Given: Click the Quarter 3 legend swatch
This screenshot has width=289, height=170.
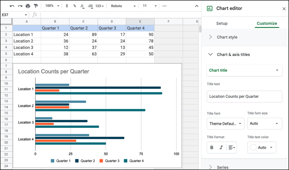Looking at the screenshot, I should (x=101, y=161).
